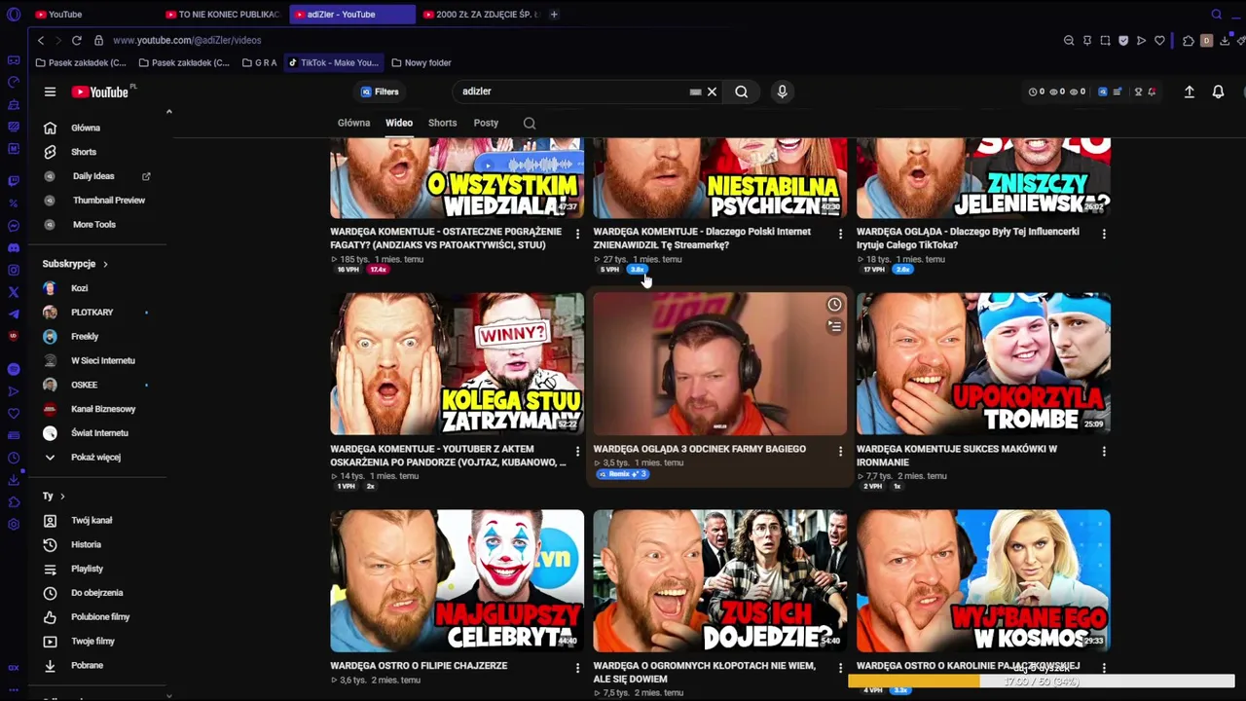Submit search with the magnifier button

(x=742, y=92)
